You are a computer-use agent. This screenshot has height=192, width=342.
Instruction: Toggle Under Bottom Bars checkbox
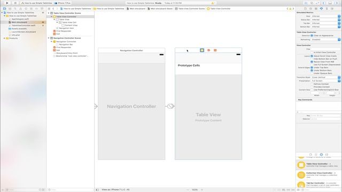pos(312,70)
